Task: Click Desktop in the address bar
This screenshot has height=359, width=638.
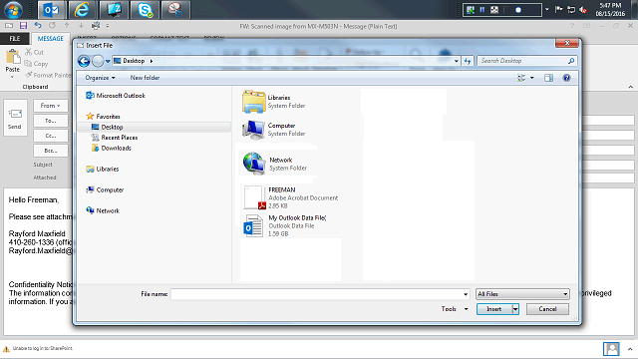Action: pos(134,61)
